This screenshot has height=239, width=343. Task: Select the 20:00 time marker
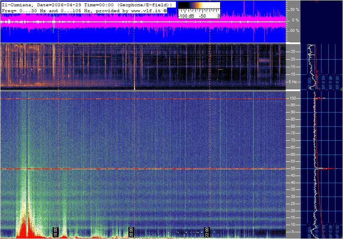click(131, 232)
